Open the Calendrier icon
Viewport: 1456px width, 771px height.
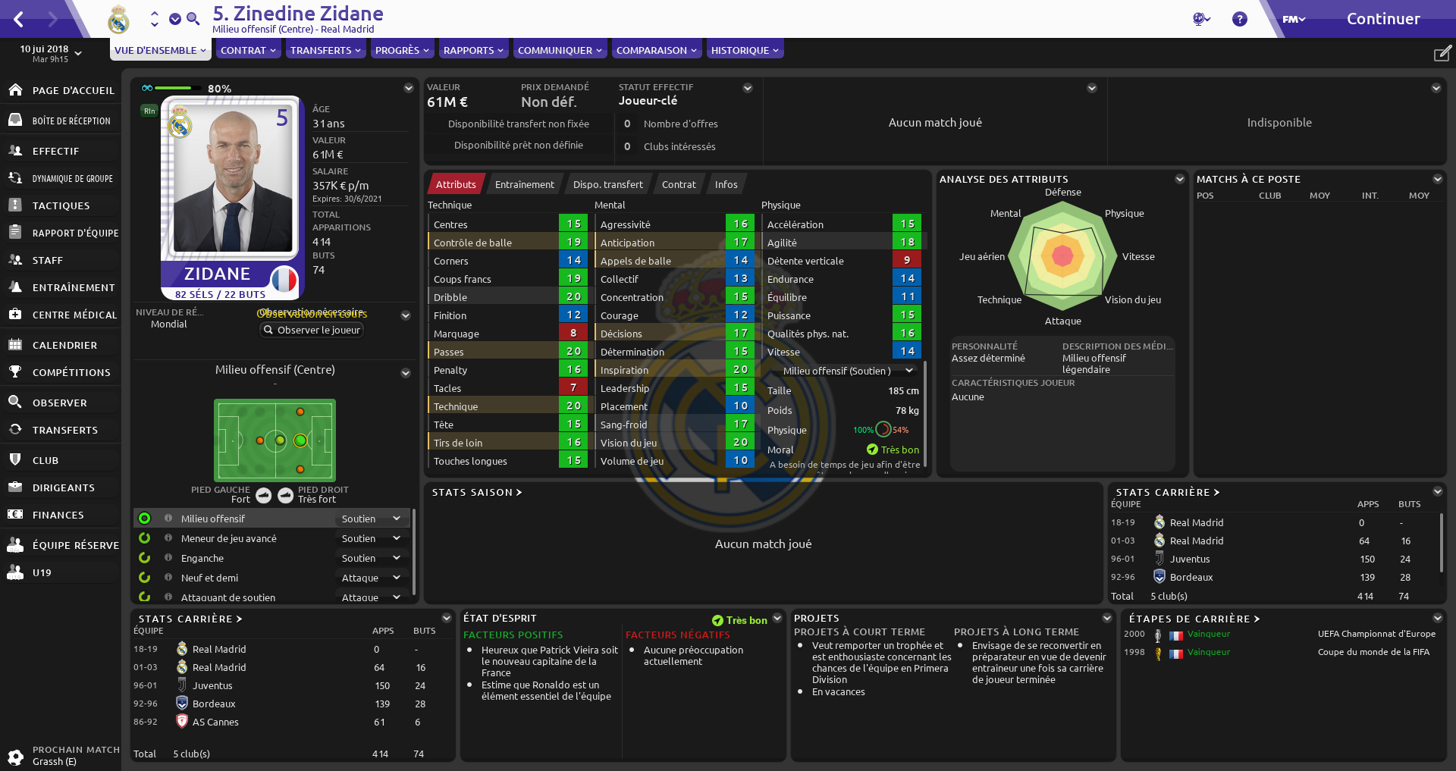pos(15,344)
